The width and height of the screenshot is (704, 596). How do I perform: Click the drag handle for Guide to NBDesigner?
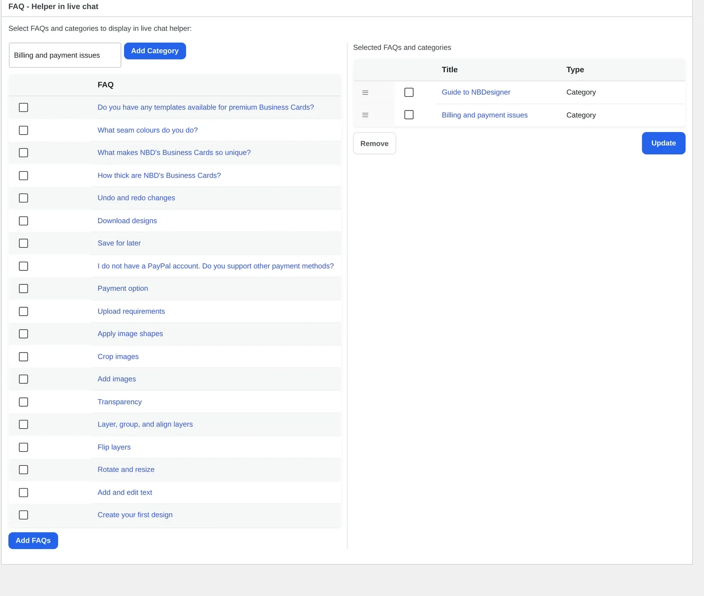tap(365, 92)
